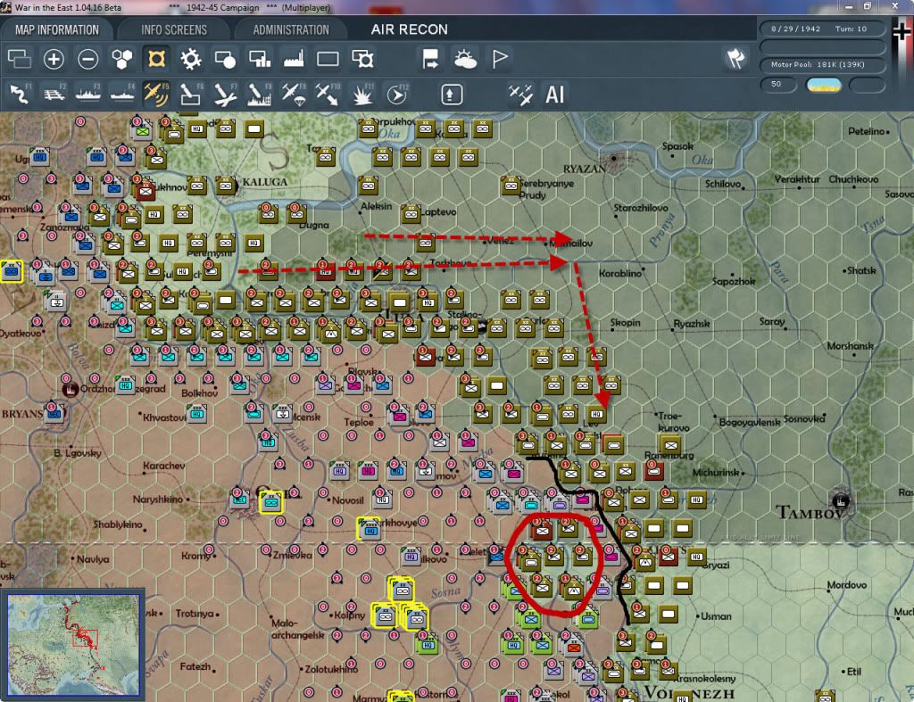Show the weather overlay with sun-cloud icon
Screen dimensions: 914x702
tap(465, 59)
